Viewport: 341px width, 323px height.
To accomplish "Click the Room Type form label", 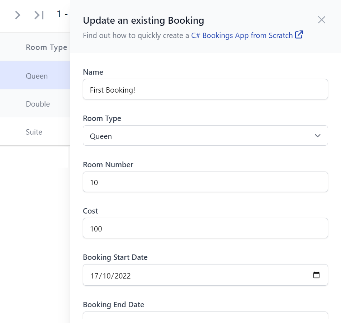I will pos(102,119).
